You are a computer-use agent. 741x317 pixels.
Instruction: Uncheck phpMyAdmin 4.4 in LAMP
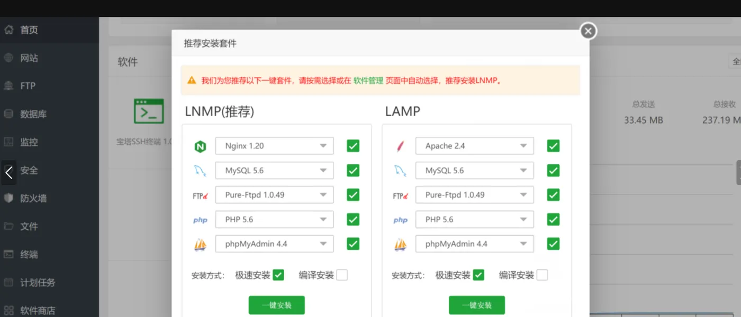[553, 244]
